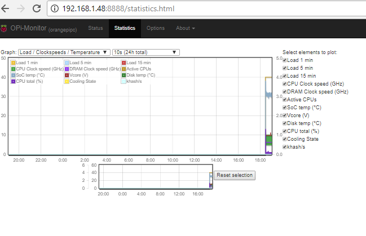Click the CPU total (%) purple legend swatch
Viewport: 366px width, 236px height.
tap(14, 81)
